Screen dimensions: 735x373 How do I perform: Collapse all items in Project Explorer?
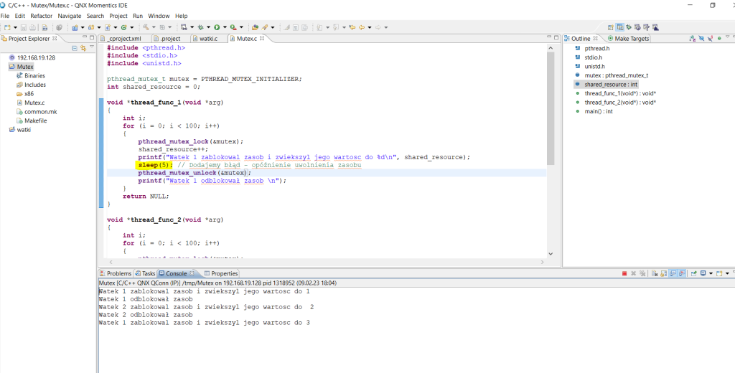pyautogui.click(x=74, y=48)
